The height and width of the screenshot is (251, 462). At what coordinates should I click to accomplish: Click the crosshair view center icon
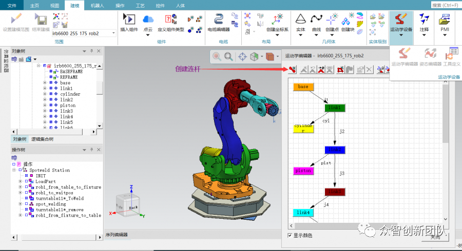point(242,56)
